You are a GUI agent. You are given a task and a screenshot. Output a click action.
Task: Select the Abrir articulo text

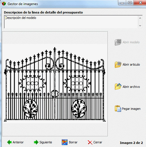point(131,64)
